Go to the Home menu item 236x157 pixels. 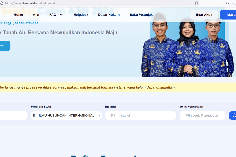18,15
